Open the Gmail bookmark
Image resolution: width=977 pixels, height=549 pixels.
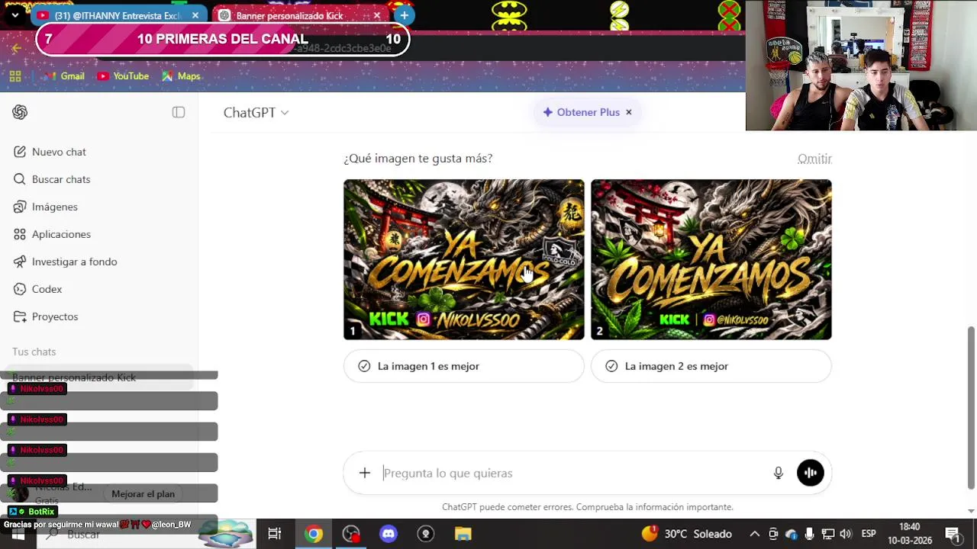click(x=63, y=76)
